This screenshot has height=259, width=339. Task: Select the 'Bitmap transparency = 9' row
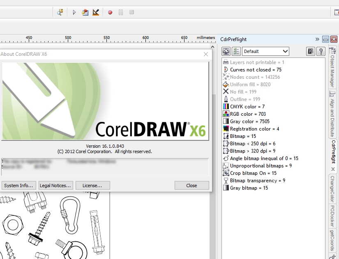[273, 180]
